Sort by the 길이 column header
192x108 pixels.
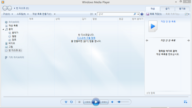(x=86, y=19)
